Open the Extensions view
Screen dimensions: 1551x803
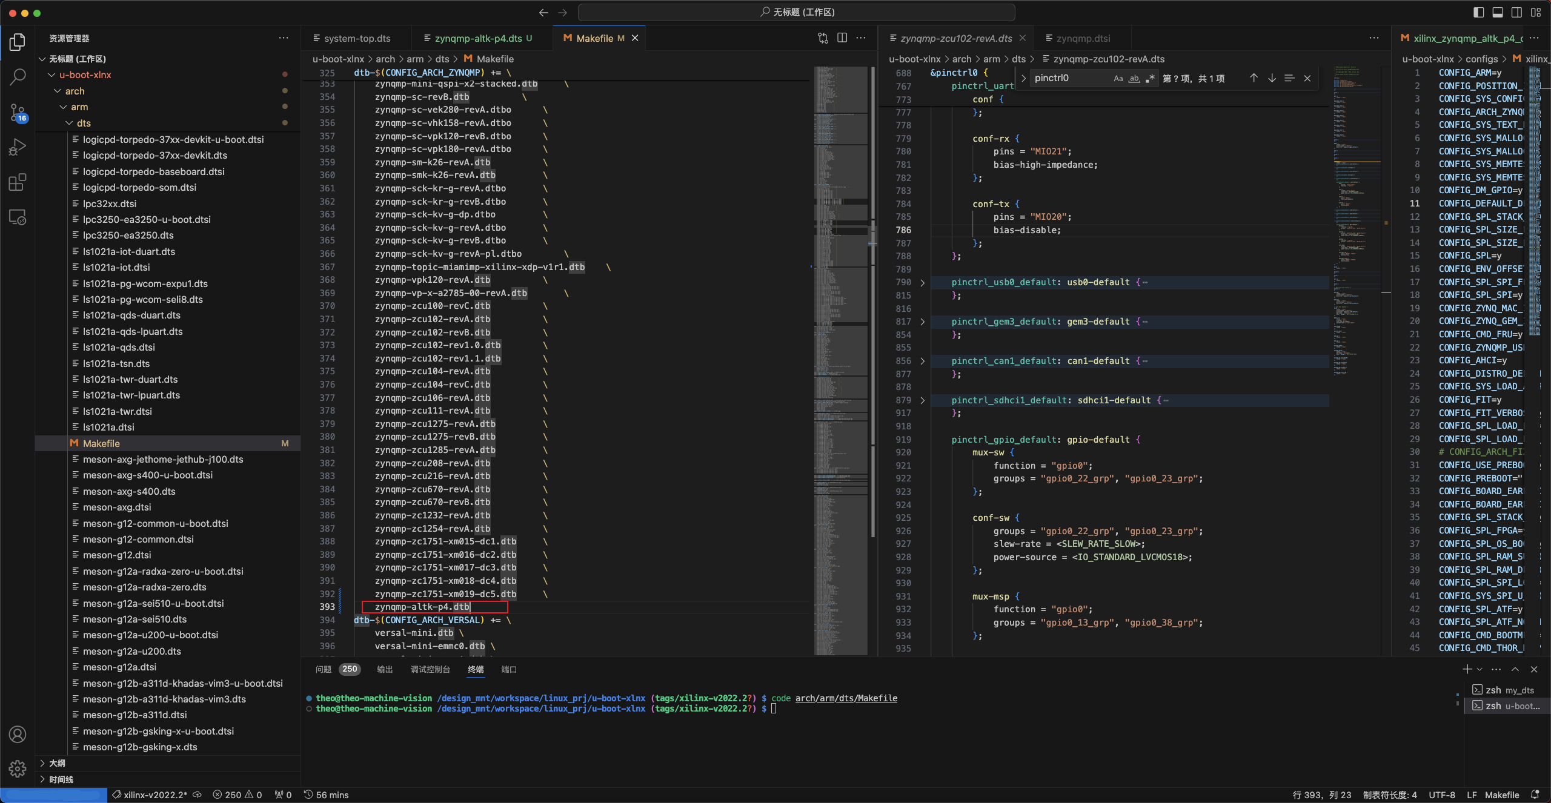18,182
